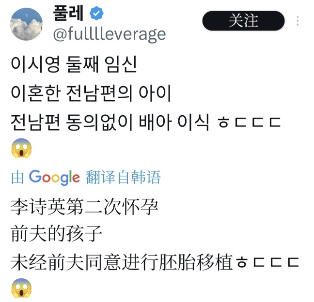
Task: Click the blue verified badge icon
Action: click(96, 13)
